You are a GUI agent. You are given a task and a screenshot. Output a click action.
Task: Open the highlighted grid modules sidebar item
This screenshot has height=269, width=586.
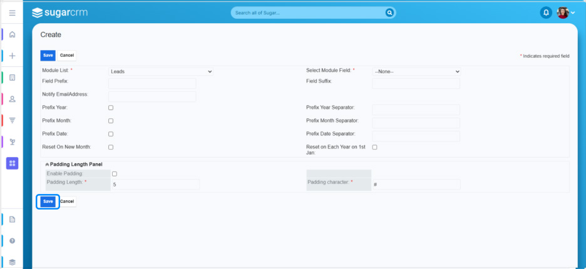point(12,163)
